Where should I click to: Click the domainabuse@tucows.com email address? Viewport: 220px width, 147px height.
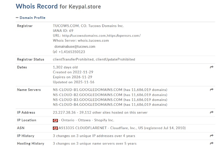[75, 46]
